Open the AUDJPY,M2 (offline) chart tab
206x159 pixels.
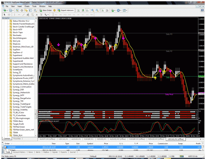pyautogui.click(x=47, y=139)
